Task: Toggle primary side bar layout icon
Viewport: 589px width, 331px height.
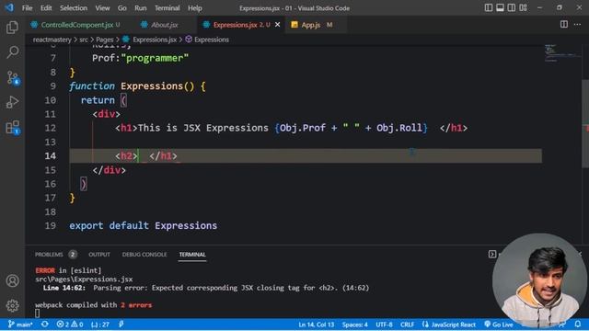Action: pos(489,8)
